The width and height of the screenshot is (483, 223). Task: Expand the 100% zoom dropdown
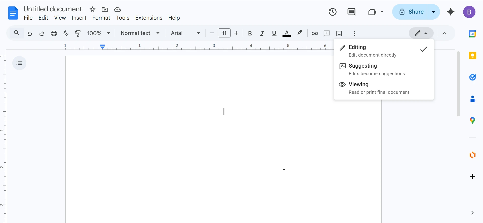[x=99, y=33]
